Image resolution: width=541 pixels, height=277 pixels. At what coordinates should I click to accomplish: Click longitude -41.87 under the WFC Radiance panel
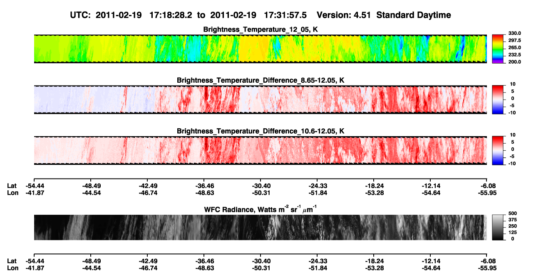[35, 268]
